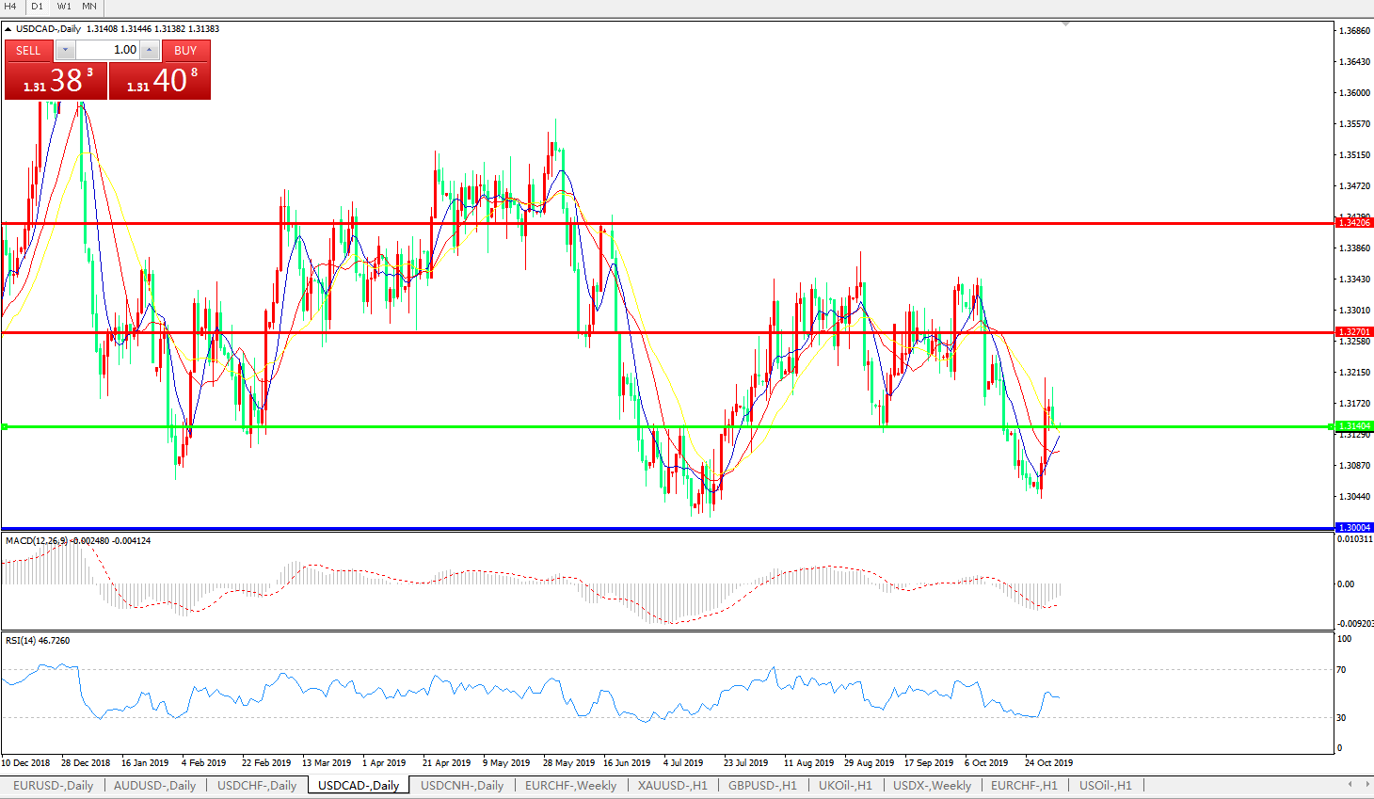The image size is (1374, 799).
Task: Switch to H4 timeframe
Action: click(10, 7)
